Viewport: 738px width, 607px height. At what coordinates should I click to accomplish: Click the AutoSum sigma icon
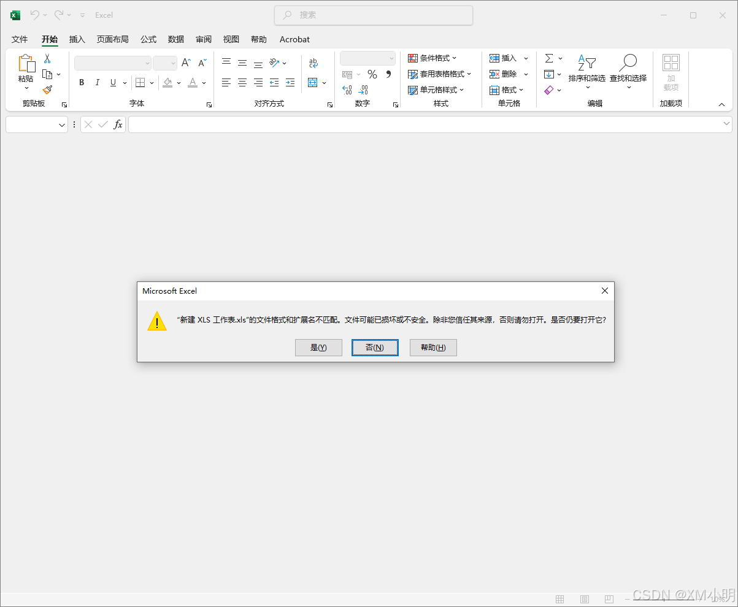coord(549,58)
